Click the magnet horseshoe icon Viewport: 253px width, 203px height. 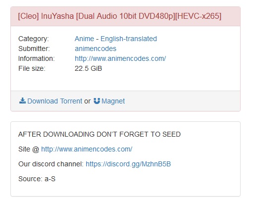click(x=97, y=101)
